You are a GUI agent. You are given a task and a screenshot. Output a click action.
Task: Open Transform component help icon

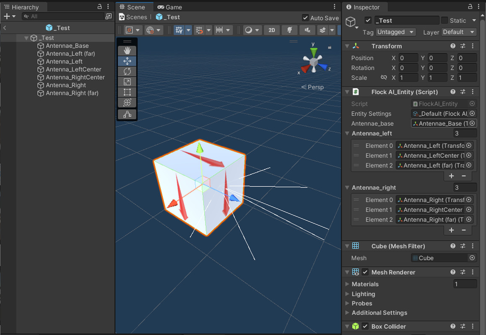[x=453, y=46]
